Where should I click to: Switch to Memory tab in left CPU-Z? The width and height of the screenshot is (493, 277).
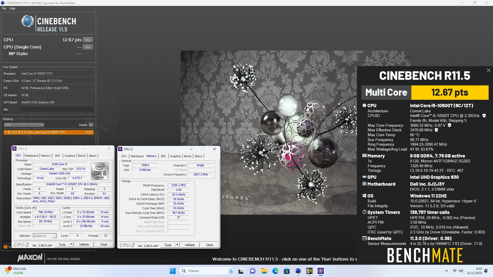pos(46,156)
